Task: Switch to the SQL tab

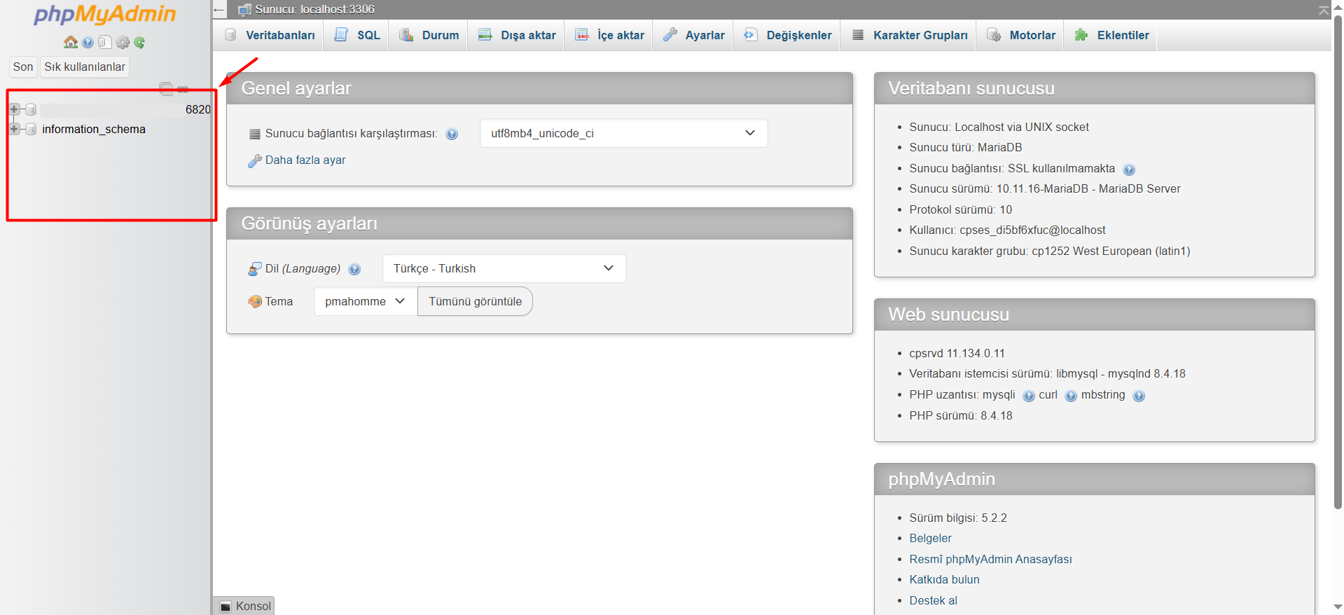Action: click(x=358, y=35)
